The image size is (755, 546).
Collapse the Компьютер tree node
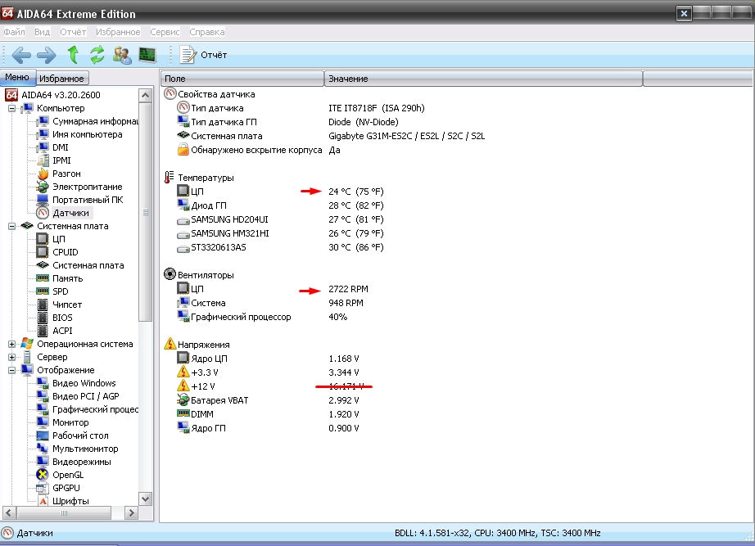(x=11, y=108)
